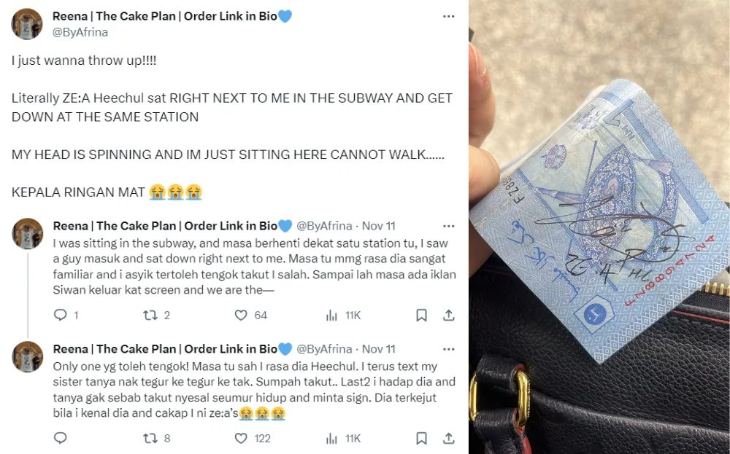Like the tweet with 64 likes
The image size is (730, 454).
coord(241,316)
